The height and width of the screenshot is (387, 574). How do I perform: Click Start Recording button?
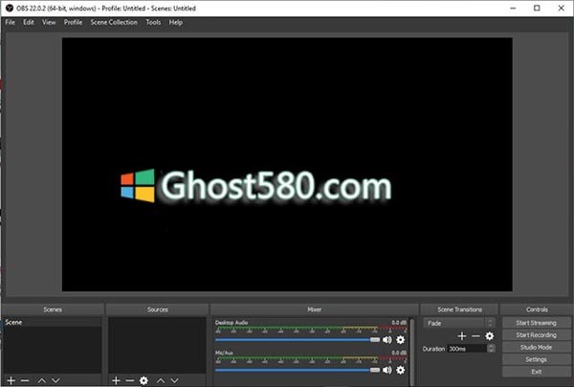coord(537,334)
